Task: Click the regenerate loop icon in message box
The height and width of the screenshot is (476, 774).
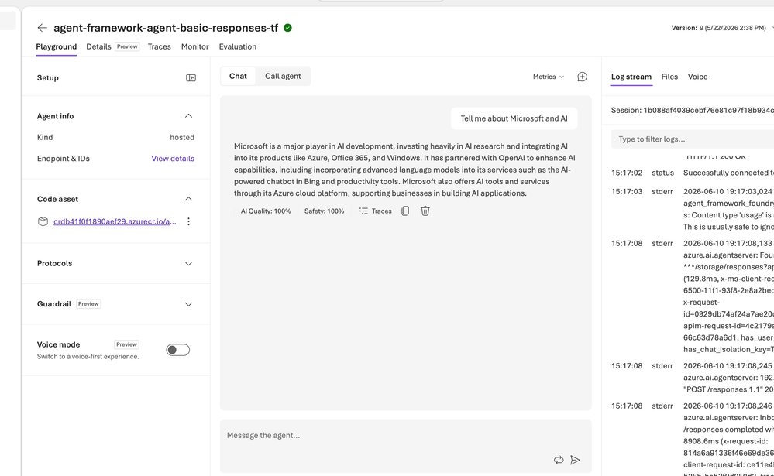Action: [559, 460]
